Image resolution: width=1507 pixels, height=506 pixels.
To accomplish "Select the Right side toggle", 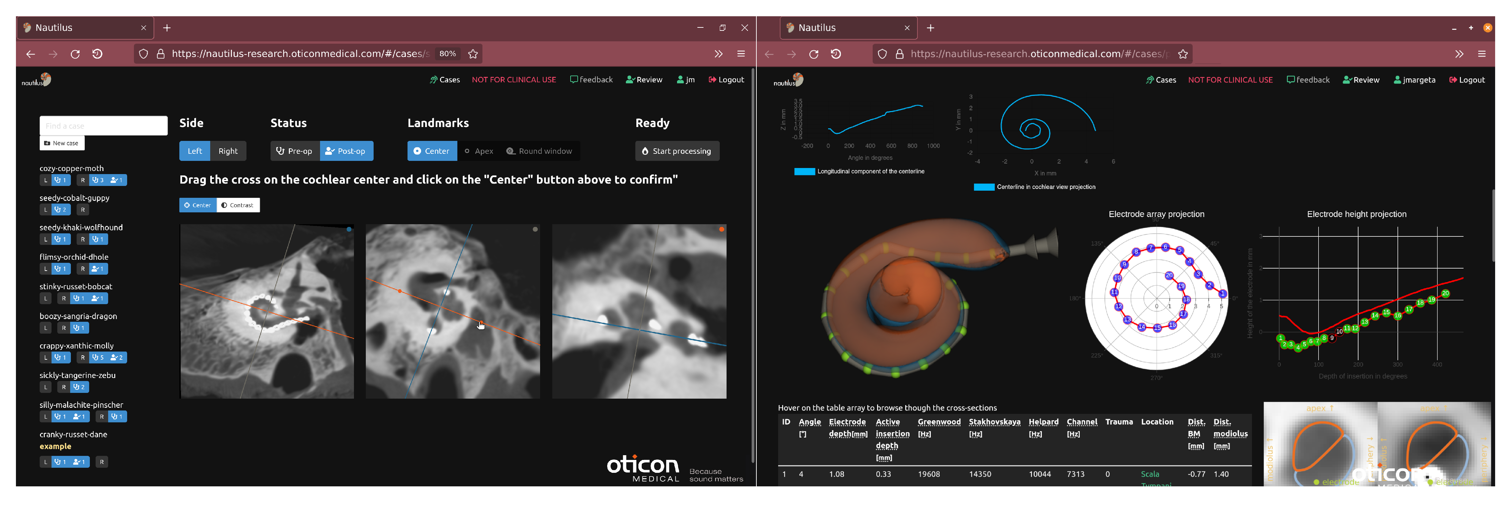I will (x=227, y=151).
